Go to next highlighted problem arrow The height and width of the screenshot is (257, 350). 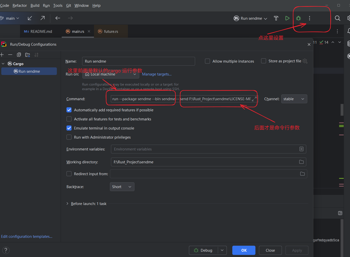[340, 42]
